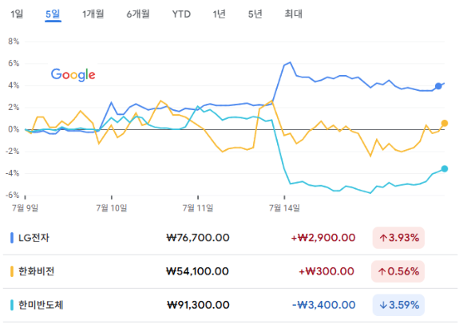Click the 8% y-axis label
This screenshot has height=328, width=463.
pyautogui.click(x=14, y=41)
